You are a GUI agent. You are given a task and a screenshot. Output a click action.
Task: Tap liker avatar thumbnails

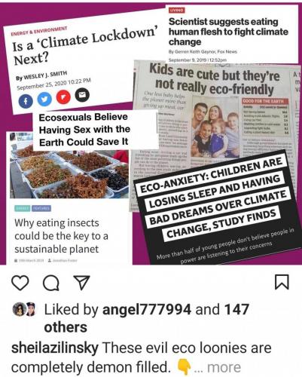coord(24,309)
